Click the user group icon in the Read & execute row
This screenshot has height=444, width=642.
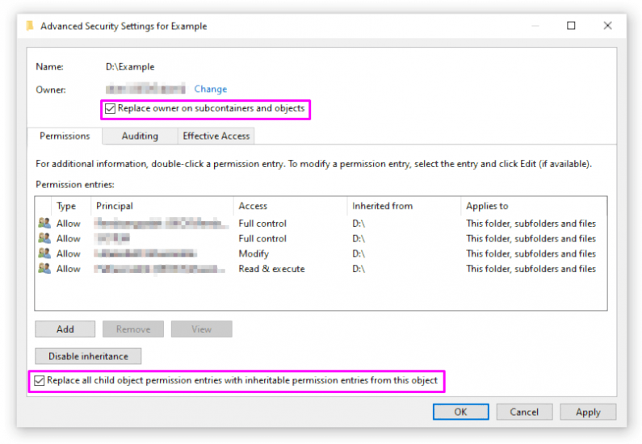point(44,269)
